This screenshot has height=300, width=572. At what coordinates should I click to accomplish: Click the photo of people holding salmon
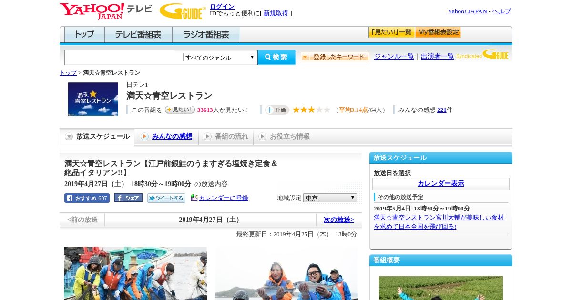pyautogui.click(x=286, y=273)
